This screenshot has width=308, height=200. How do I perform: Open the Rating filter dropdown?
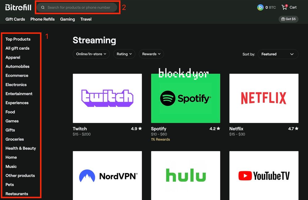pos(124,54)
